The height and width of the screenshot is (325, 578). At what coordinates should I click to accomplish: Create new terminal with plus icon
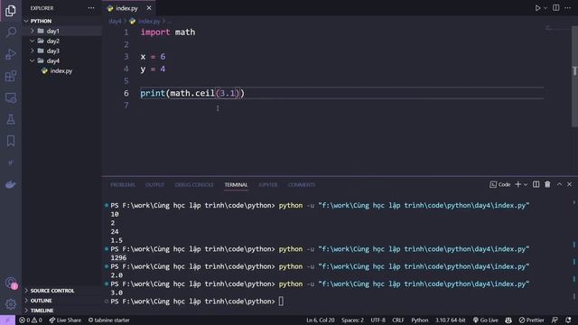coord(517,184)
